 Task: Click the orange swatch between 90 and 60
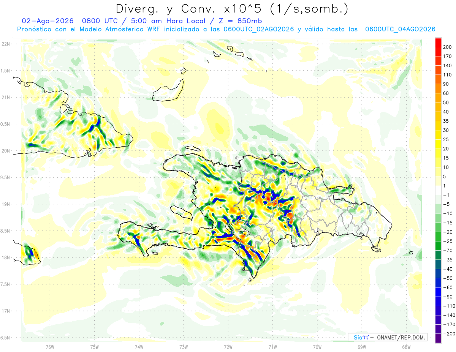pos(438,88)
